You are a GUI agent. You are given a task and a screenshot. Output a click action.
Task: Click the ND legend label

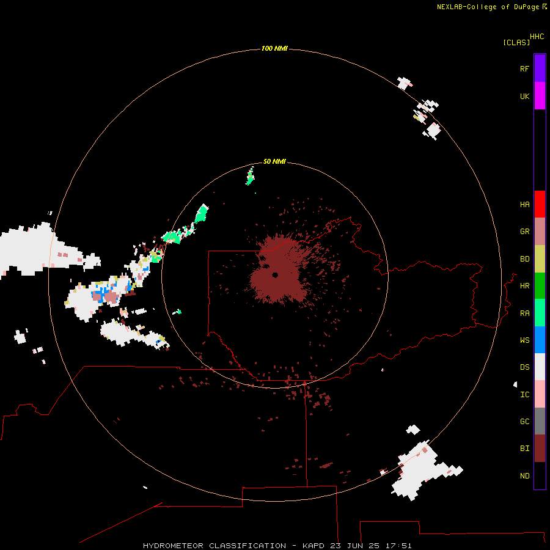[x=524, y=476]
